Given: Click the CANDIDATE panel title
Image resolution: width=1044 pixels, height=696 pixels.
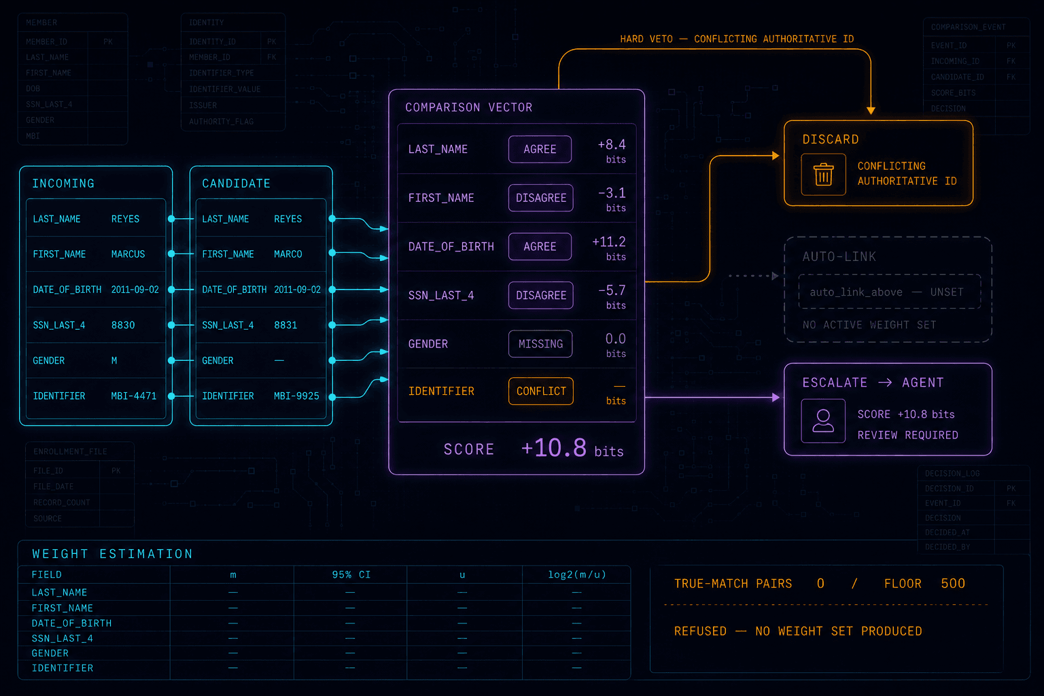Looking at the screenshot, I should (x=236, y=184).
